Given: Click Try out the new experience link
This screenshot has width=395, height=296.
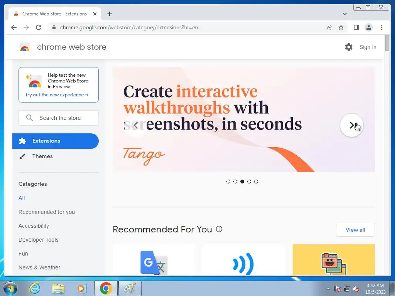Looking at the screenshot, I should [57, 95].
